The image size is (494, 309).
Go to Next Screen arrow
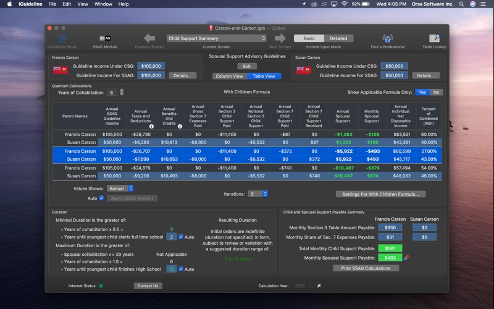280,38
